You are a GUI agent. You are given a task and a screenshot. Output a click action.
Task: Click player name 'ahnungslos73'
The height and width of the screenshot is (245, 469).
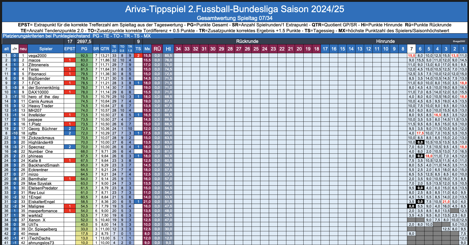tap(41, 243)
